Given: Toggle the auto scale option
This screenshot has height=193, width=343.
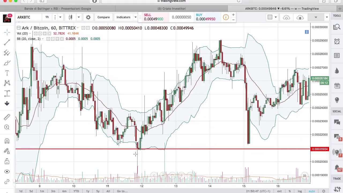Looking at the screenshot, I should (312, 191).
